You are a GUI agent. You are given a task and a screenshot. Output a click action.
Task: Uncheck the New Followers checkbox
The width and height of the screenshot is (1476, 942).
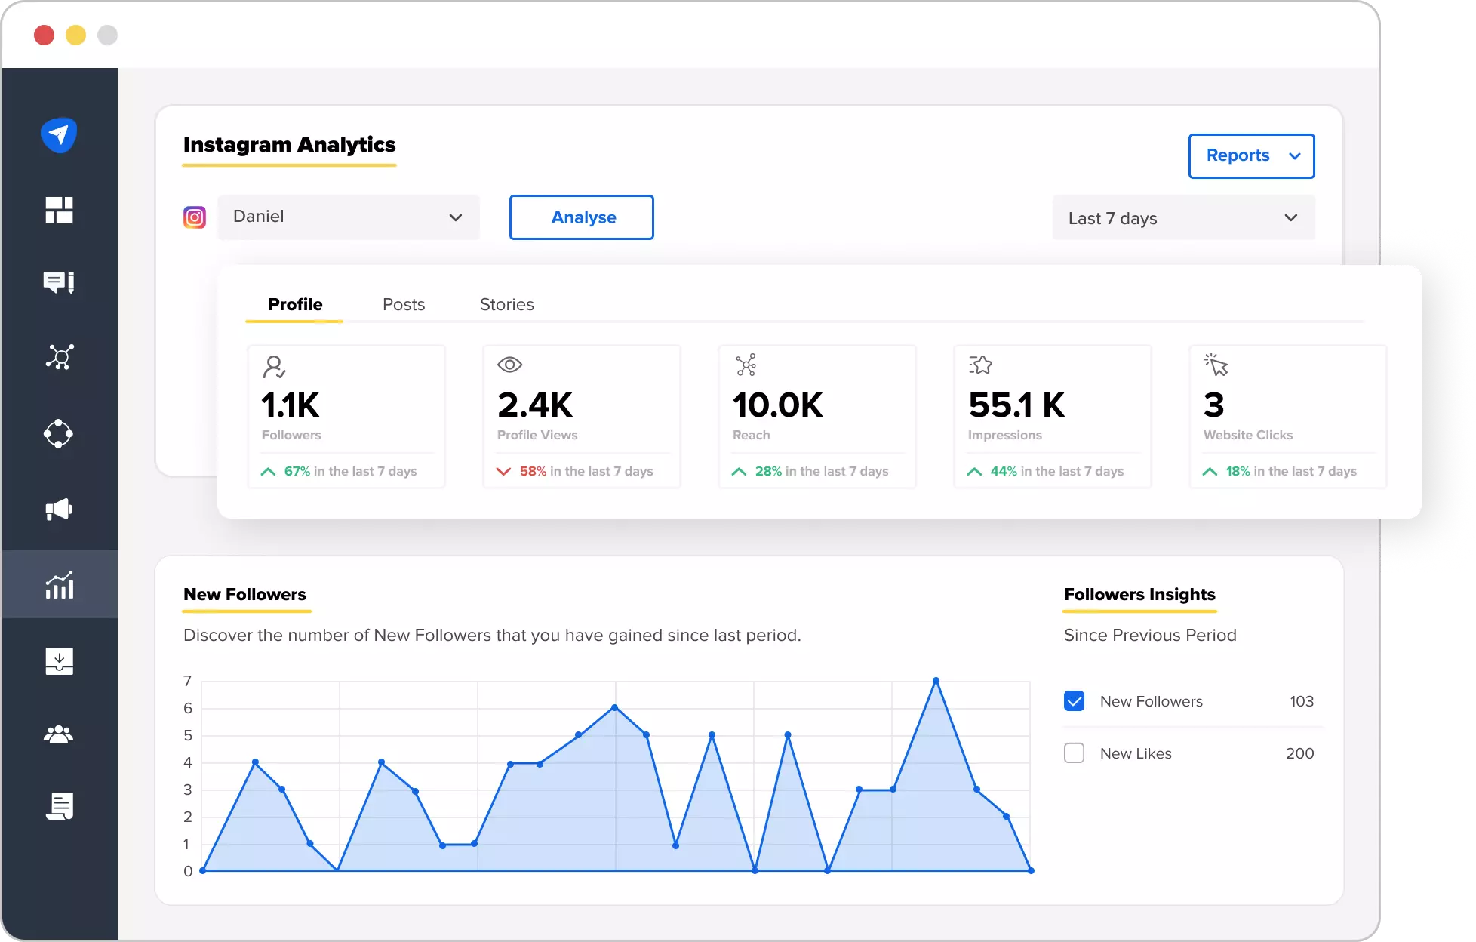click(1074, 700)
